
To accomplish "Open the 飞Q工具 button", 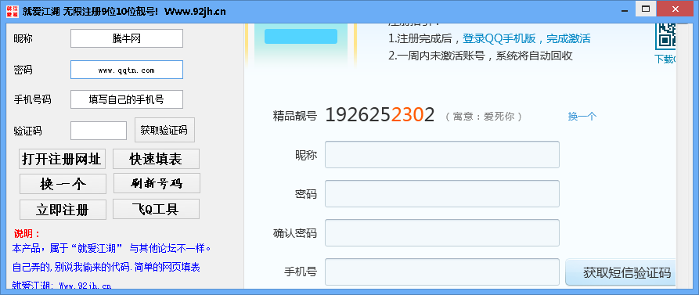I will coord(156,209).
